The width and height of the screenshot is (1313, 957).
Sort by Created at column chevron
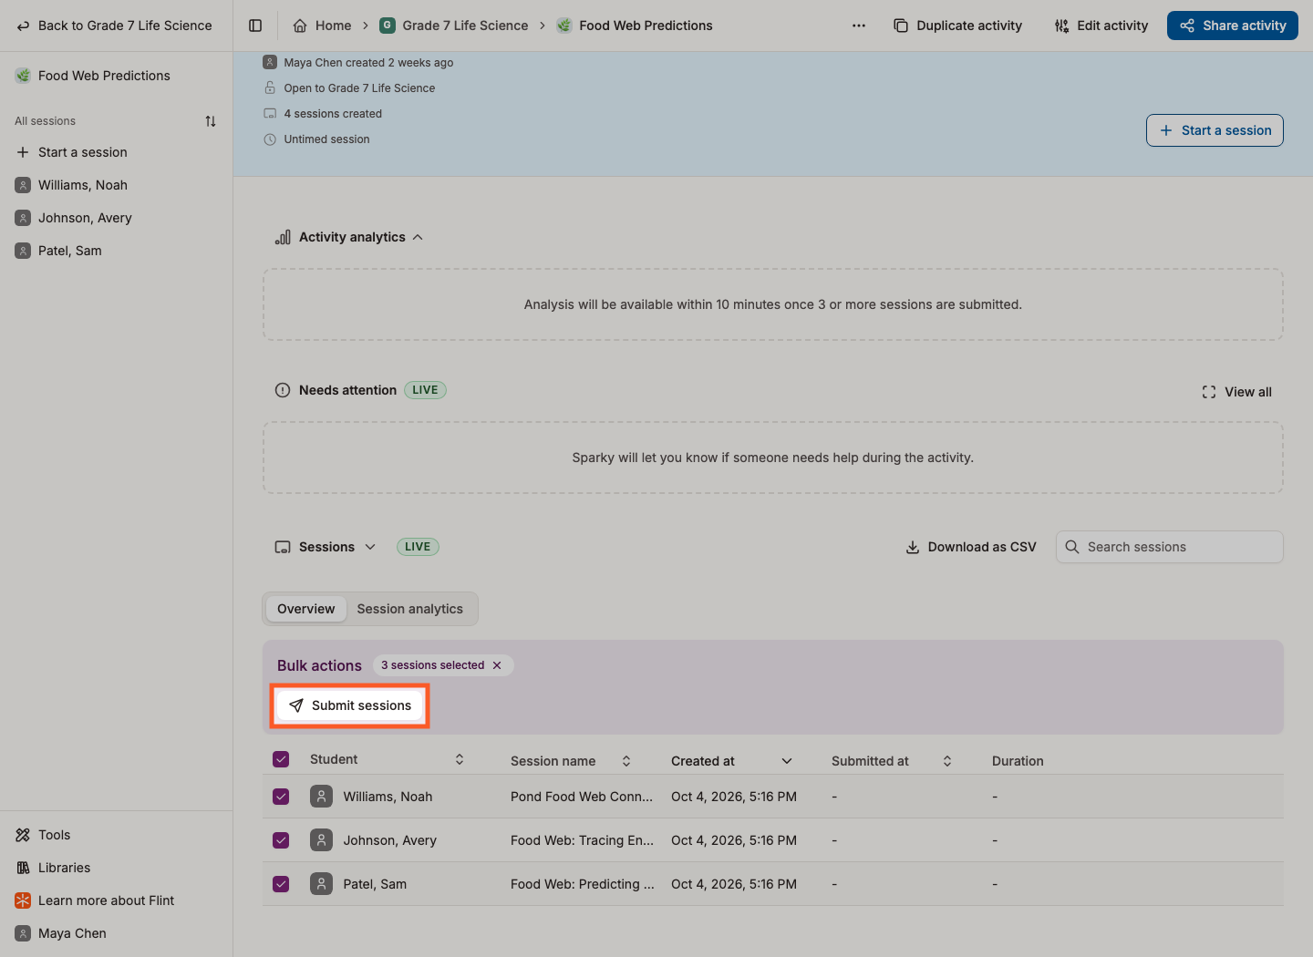coord(787,761)
